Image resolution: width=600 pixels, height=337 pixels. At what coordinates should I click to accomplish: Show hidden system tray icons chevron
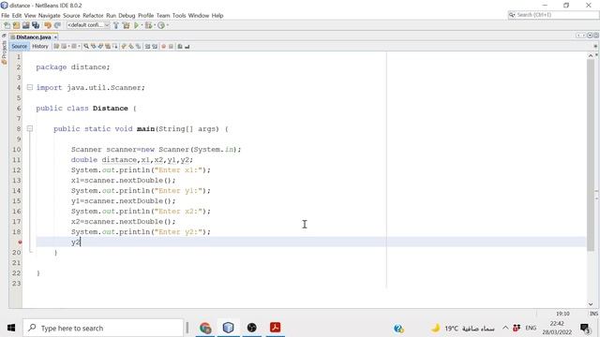pyautogui.click(x=505, y=328)
